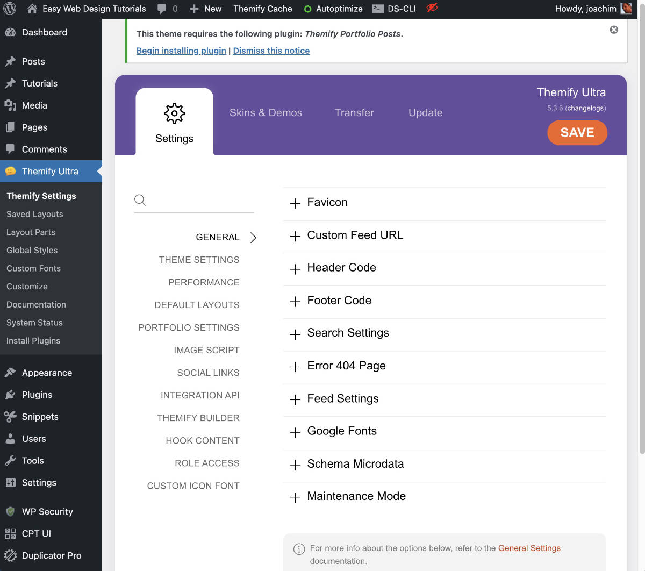
Task: Click the Pages icon in sidebar
Action: tap(10, 127)
